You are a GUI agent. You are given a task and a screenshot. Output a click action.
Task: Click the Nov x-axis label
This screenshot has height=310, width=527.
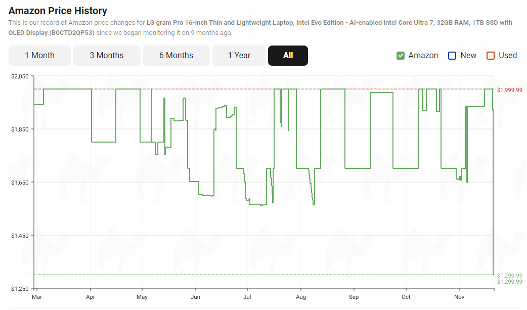click(459, 297)
